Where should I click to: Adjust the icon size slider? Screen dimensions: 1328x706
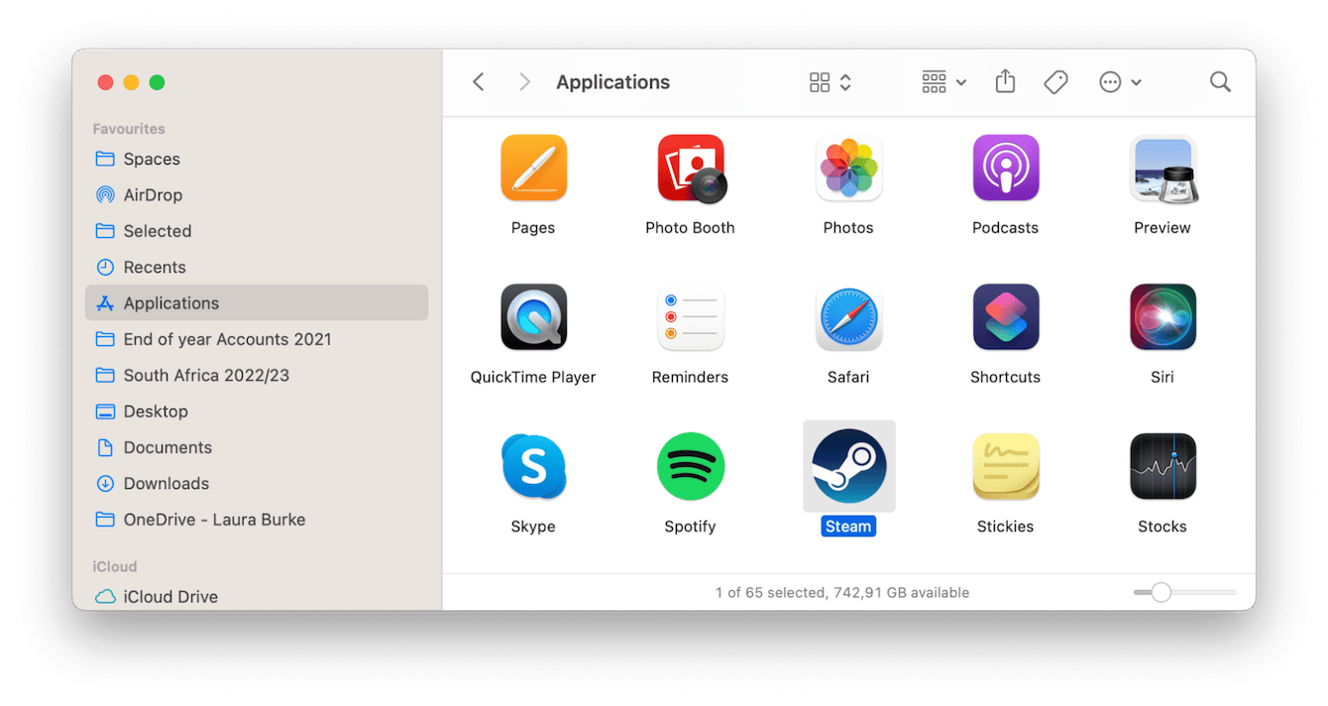point(1160,591)
